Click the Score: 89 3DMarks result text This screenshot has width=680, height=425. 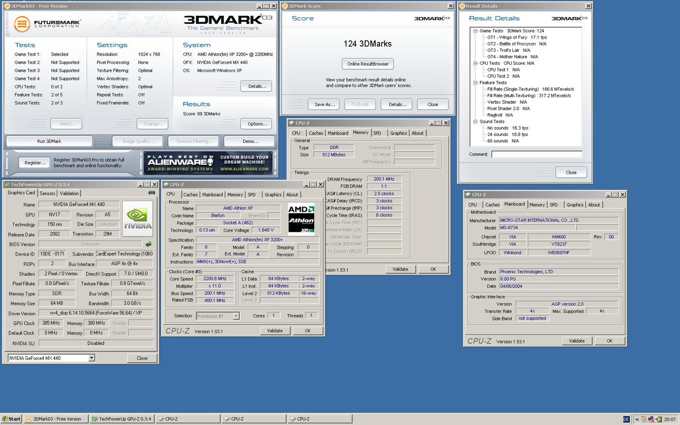click(x=201, y=114)
